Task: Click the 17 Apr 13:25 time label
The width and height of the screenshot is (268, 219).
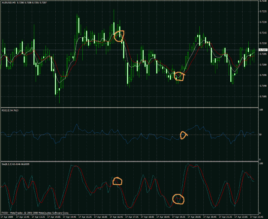Action: (x=39, y=217)
